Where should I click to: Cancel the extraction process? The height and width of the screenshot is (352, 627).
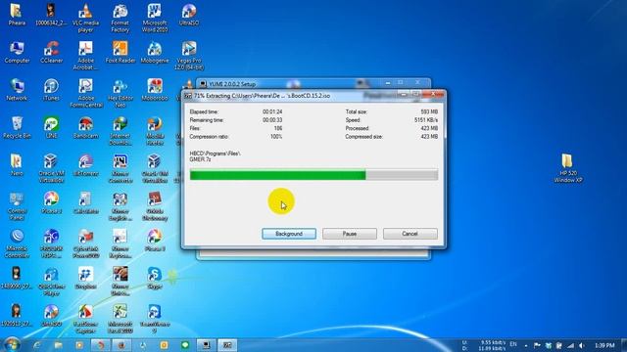tap(410, 234)
